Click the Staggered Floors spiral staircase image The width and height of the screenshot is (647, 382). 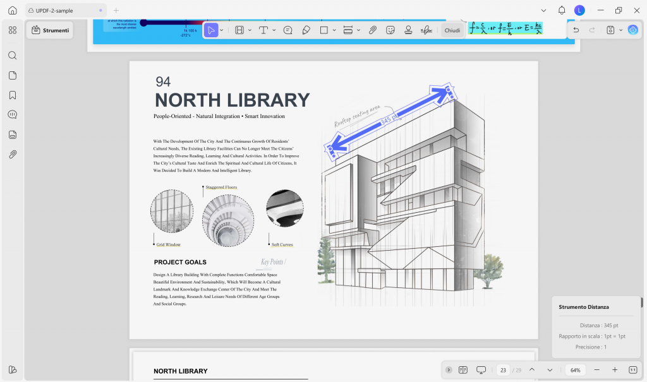pyautogui.click(x=227, y=221)
